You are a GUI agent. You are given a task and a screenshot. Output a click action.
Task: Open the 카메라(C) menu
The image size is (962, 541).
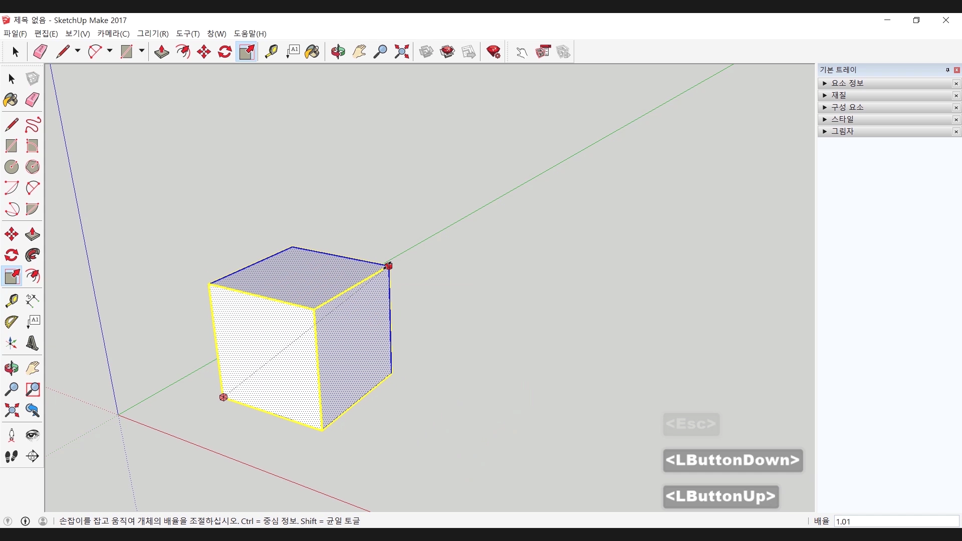[113, 34]
